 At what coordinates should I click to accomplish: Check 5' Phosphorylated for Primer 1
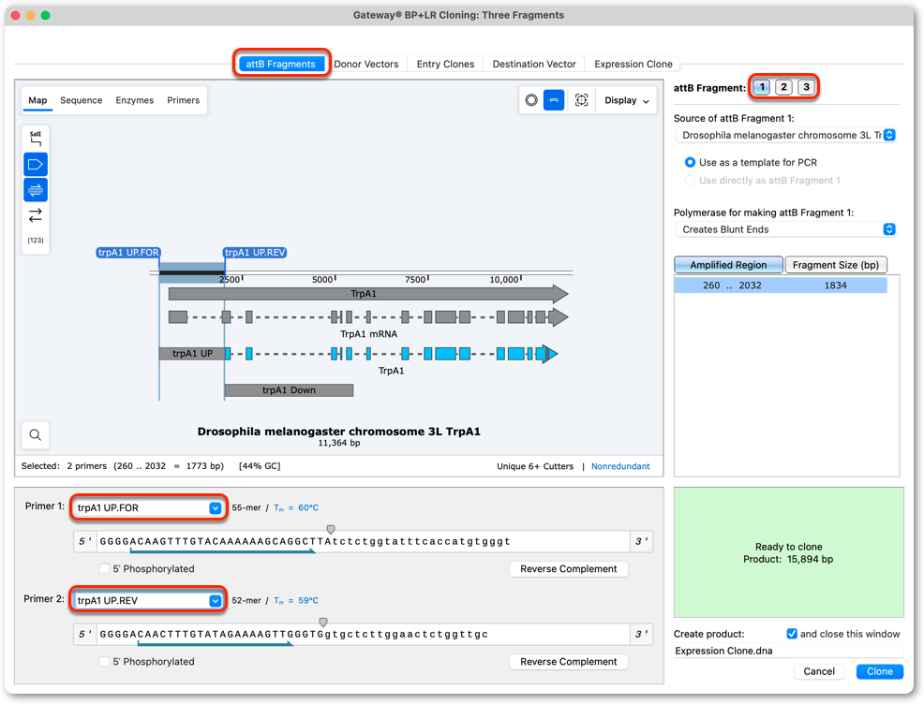tap(104, 568)
